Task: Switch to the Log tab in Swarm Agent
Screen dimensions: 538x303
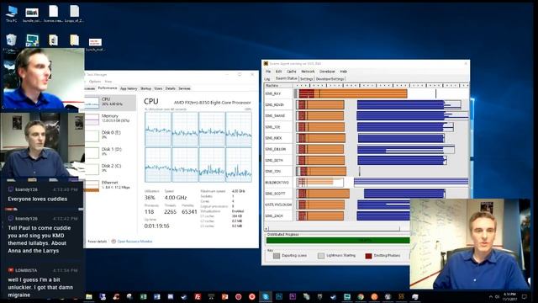Action: pos(267,79)
